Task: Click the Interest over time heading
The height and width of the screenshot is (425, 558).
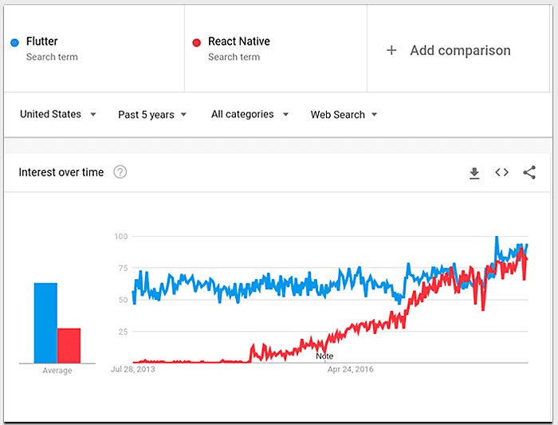Action: click(x=61, y=172)
